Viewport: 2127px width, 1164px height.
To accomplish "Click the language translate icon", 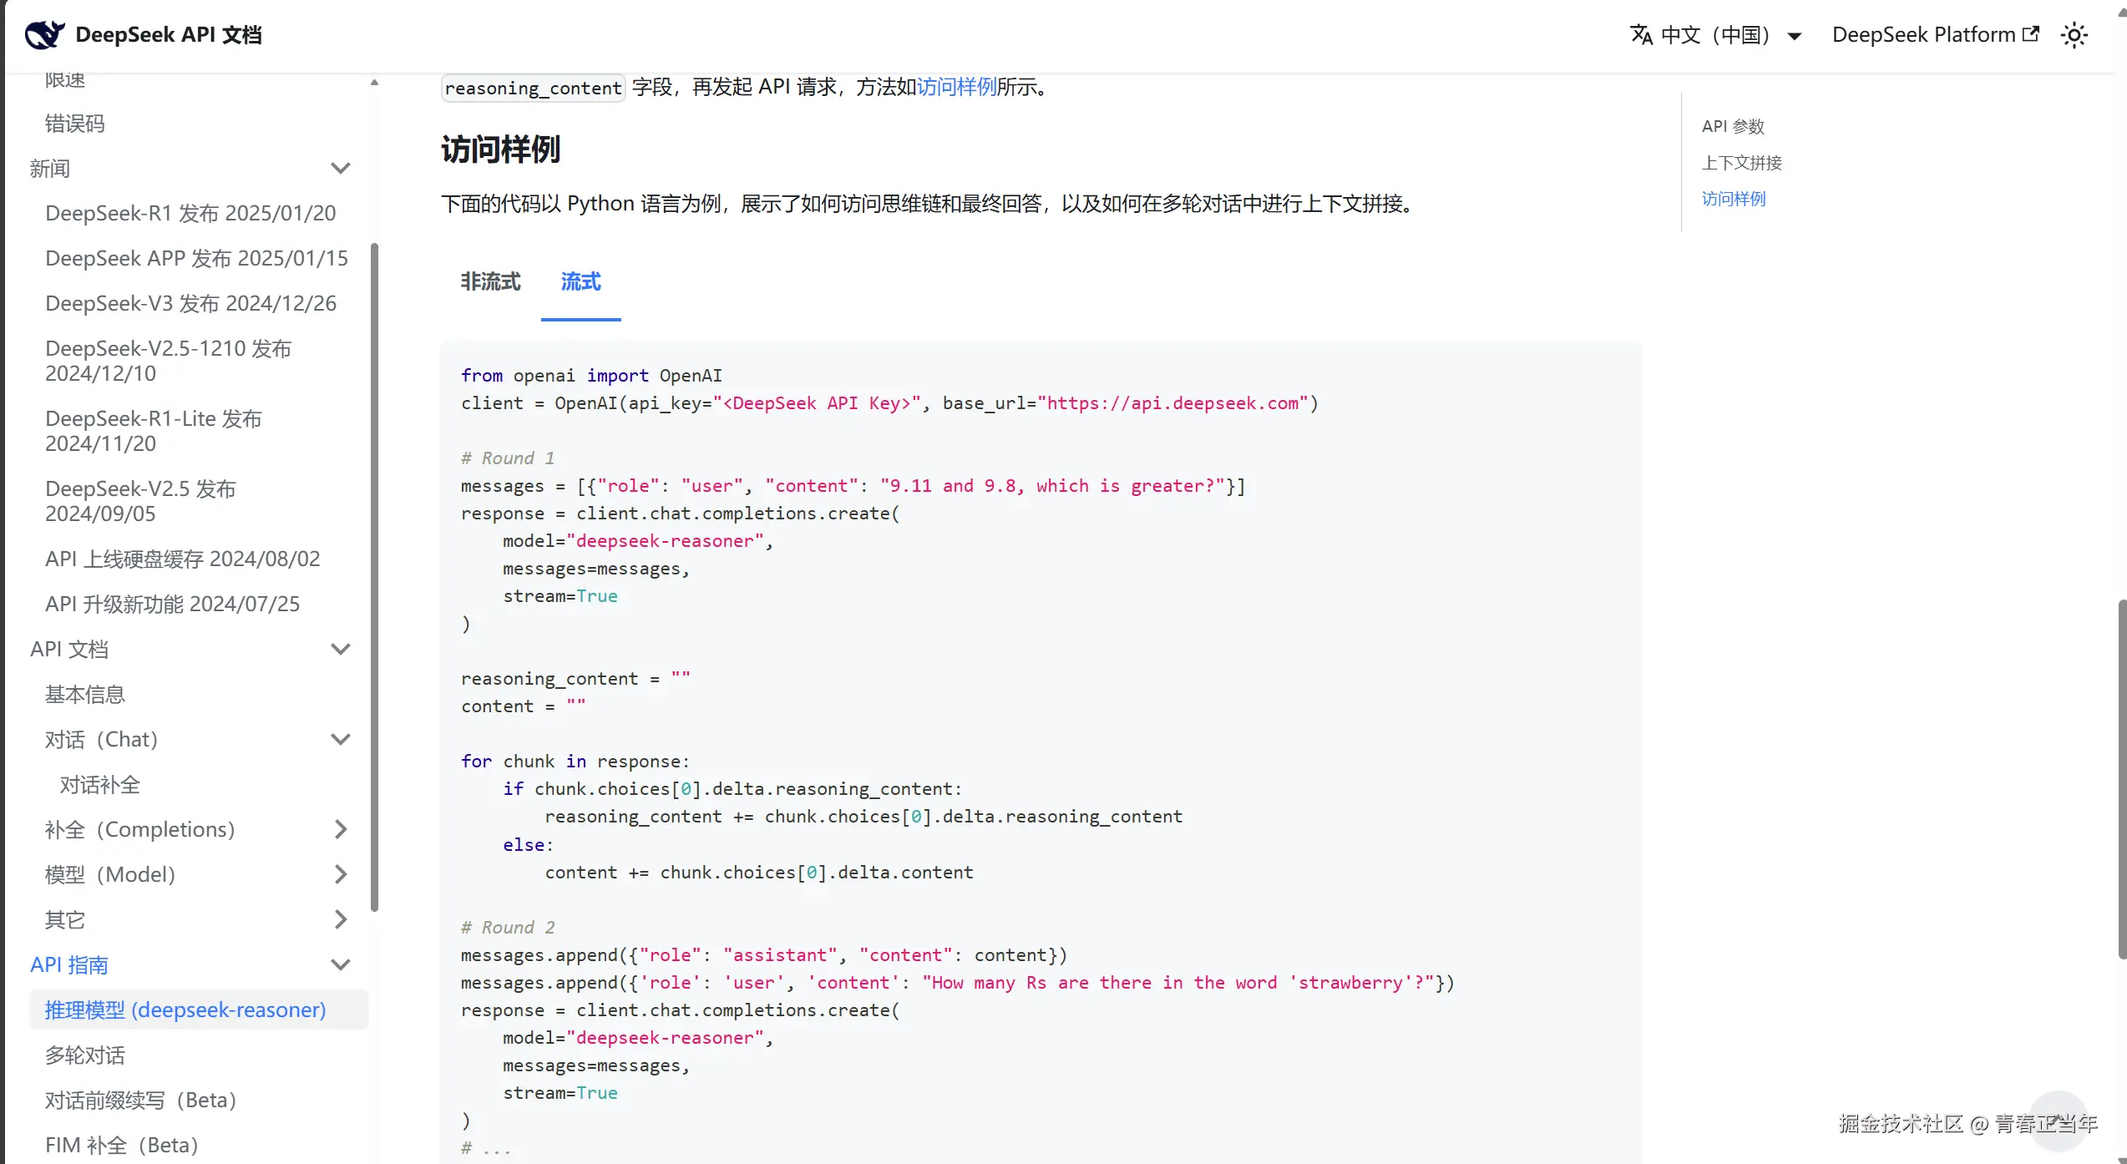I will [1641, 35].
